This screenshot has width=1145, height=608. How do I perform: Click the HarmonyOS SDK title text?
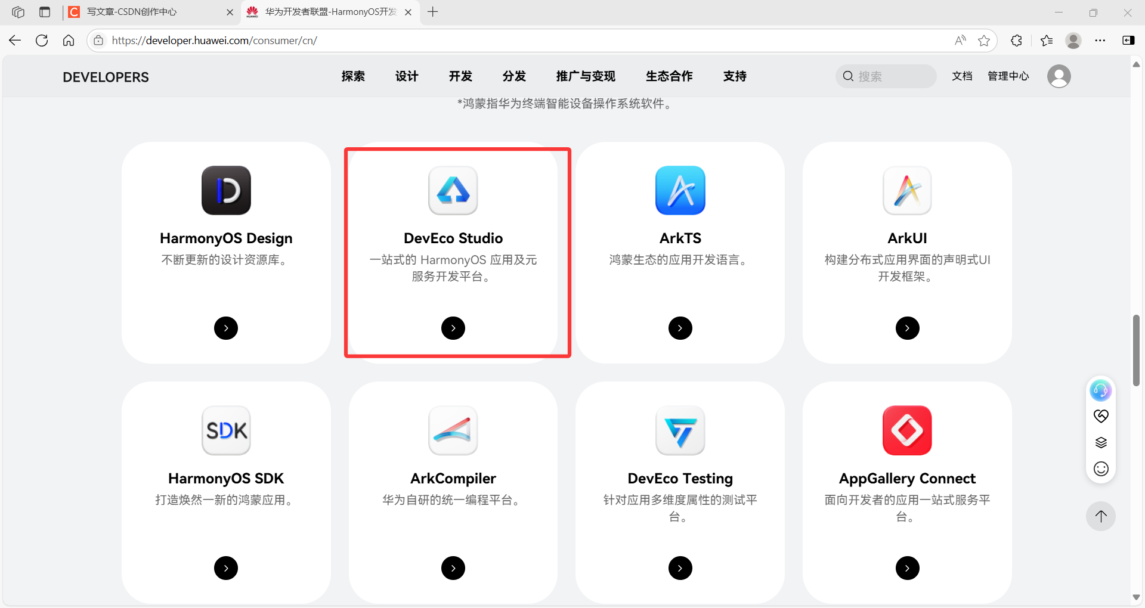click(x=226, y=479)
